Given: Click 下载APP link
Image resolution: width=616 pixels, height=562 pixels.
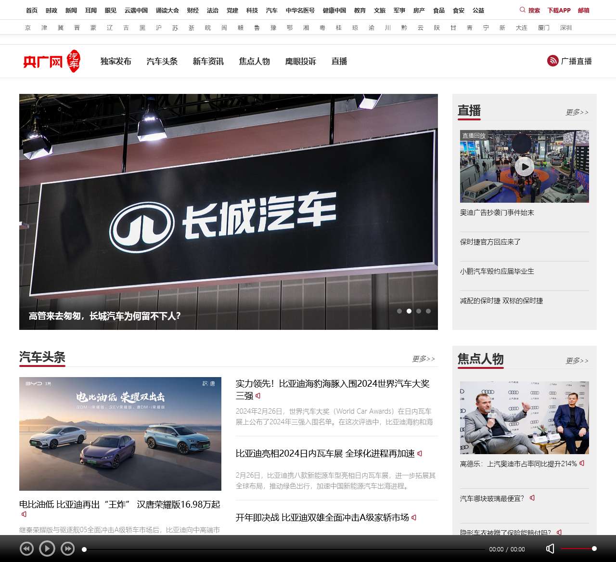Looking at the screenshot, I should point(559,10).
